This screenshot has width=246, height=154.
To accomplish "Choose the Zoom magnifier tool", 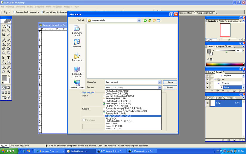I will point(9,71).
